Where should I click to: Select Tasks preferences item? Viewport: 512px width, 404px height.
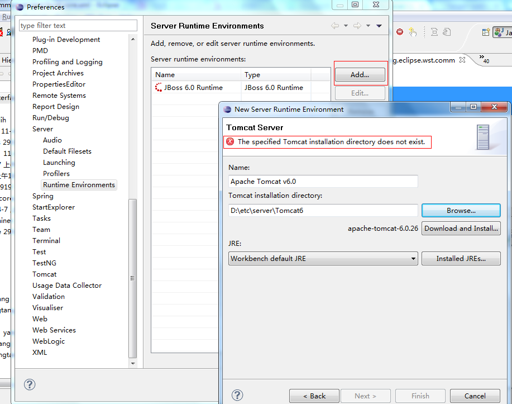click(x=41, y=218)
